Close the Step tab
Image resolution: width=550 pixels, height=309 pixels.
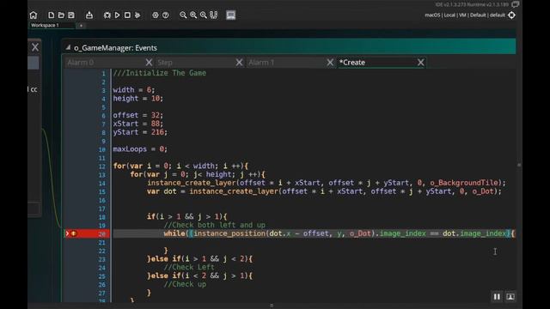point(239,63)
